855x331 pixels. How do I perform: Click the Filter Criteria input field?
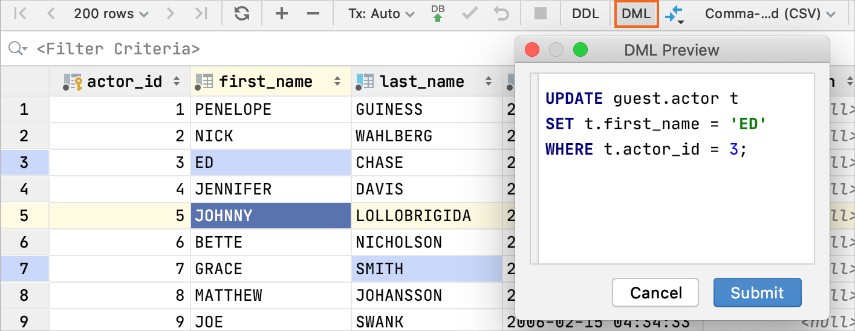[x=242, y=49]
